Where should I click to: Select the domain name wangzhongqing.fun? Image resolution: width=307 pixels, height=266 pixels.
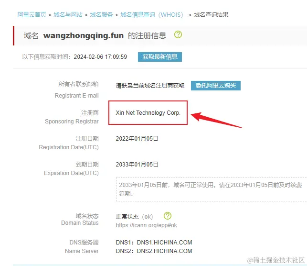click(x=84, y=36)
